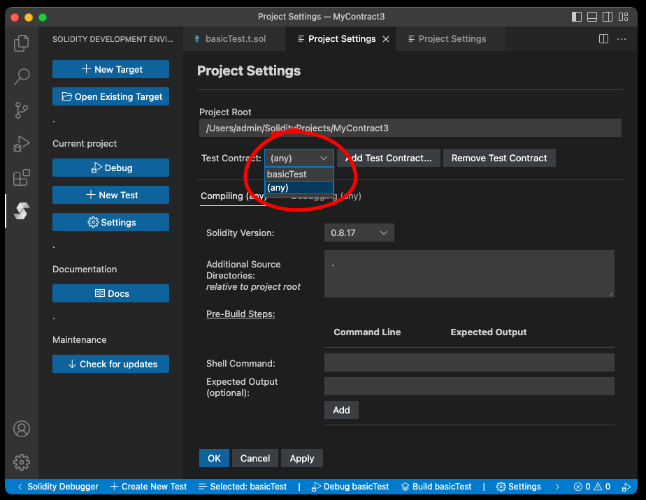Open Accounts icon in activity bar

pos(22,428)
